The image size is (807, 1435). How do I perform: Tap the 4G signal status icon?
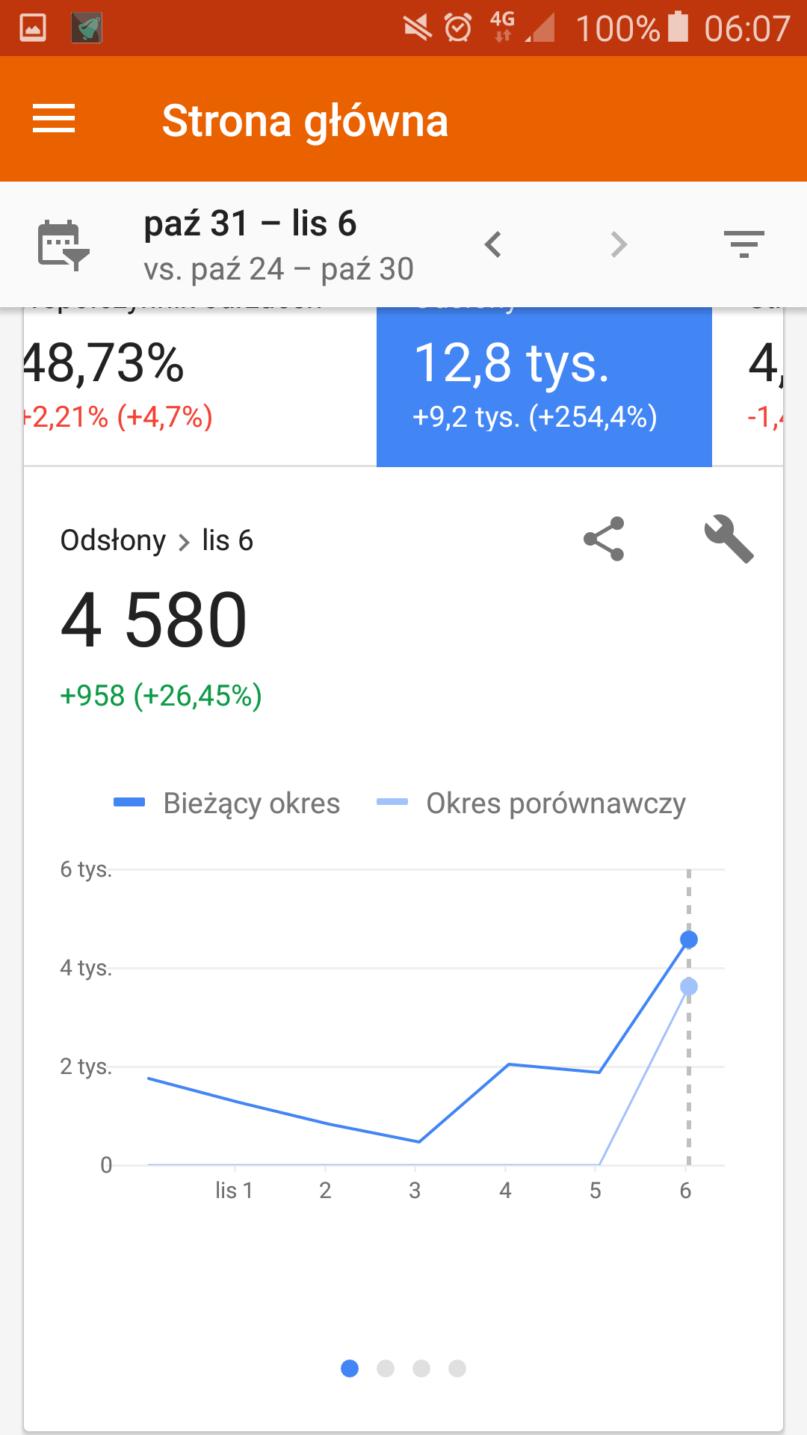(x=503, y=27)
